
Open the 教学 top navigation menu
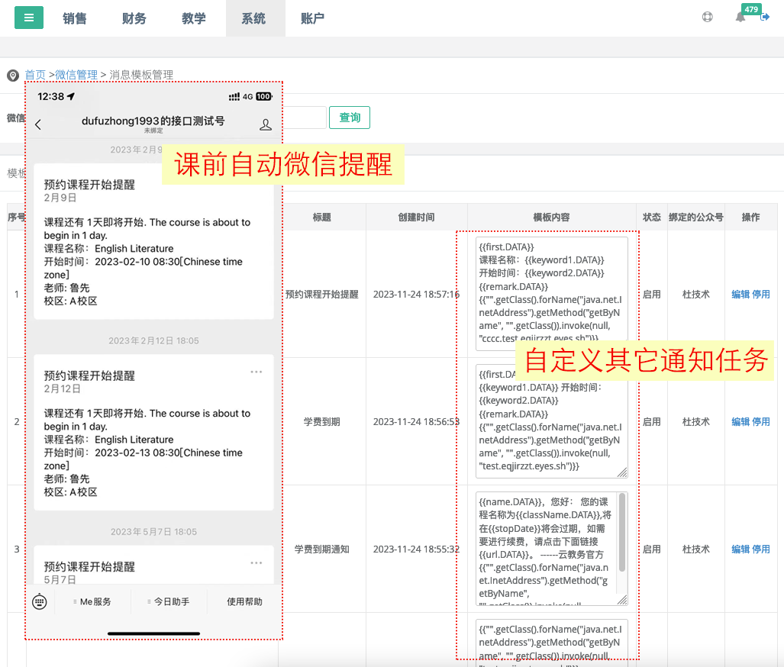coord(194,18)
